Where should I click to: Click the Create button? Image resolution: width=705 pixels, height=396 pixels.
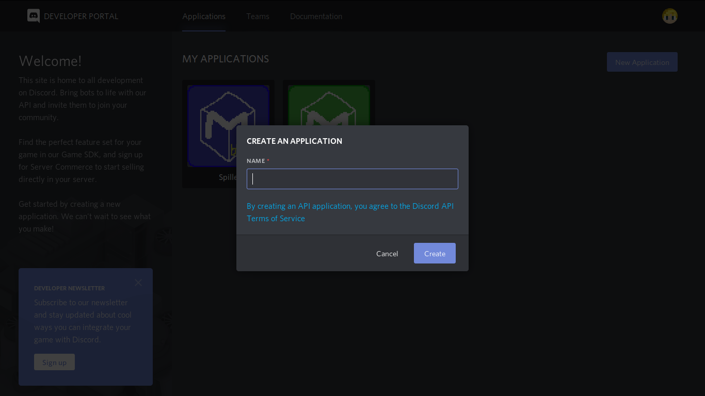[x=435, y=253]
